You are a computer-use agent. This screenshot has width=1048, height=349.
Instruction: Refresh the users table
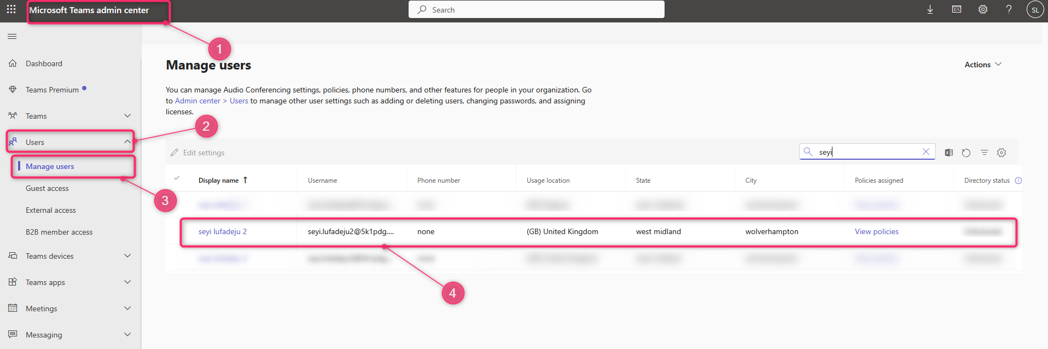coord(967,153)
